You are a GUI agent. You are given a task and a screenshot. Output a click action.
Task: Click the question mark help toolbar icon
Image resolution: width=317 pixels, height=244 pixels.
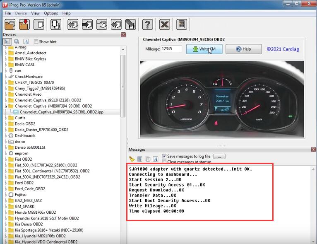click(x=148, y=24)
